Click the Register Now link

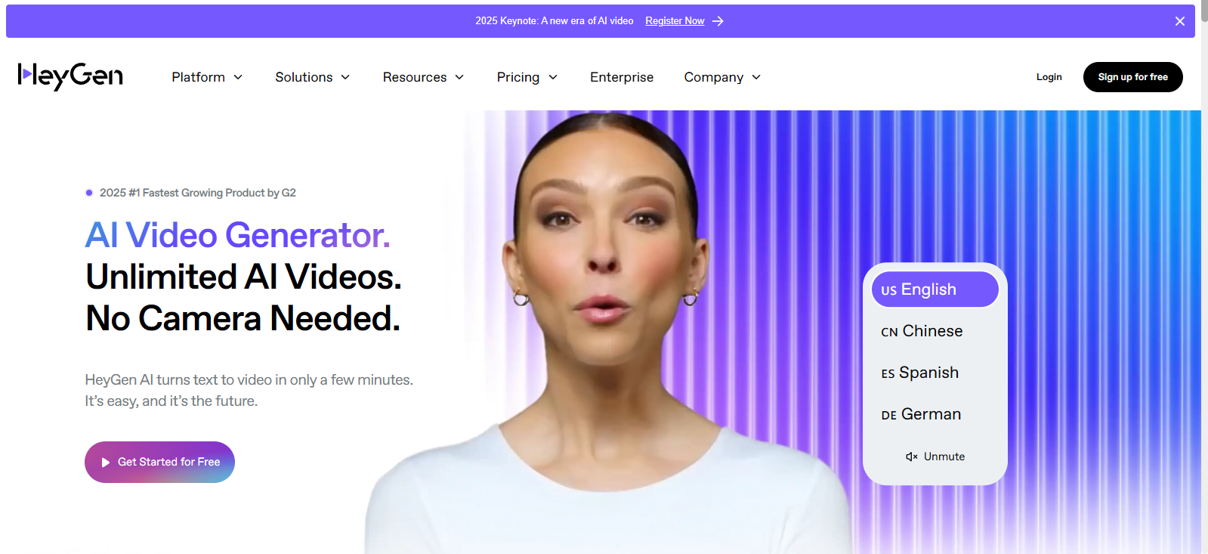point(675,21)
